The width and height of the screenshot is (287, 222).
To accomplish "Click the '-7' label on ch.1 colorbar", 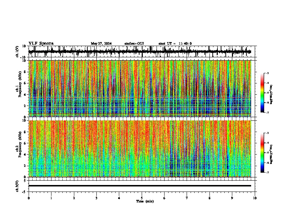I will click(x=267, y=112).
